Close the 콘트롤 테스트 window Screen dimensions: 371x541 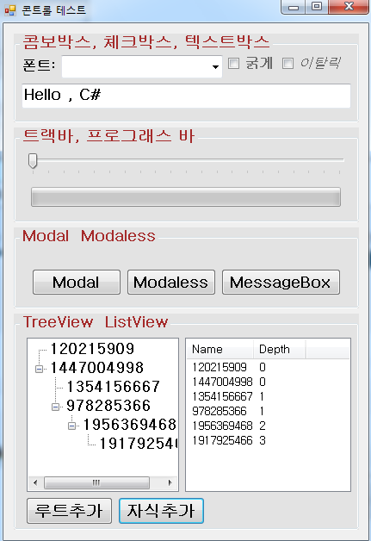pyautogui.click(x=349, y=7)
